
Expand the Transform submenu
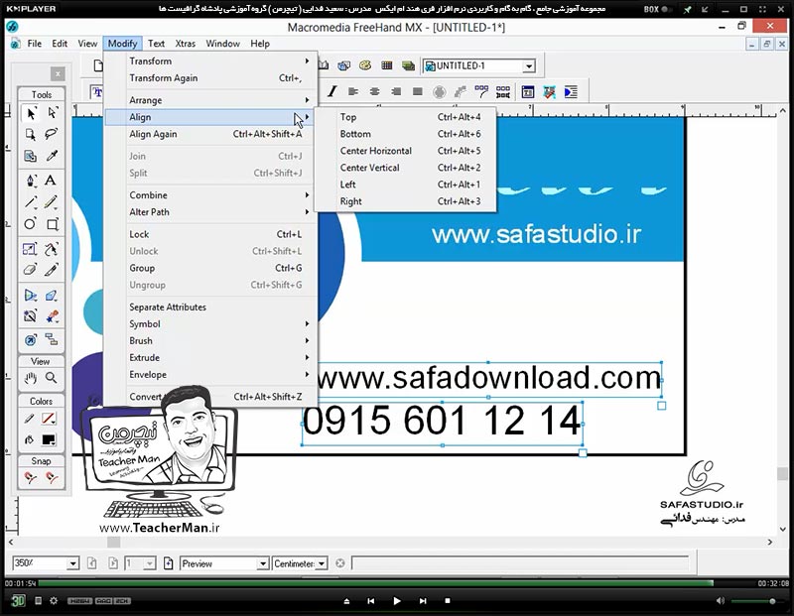[211, 61]
